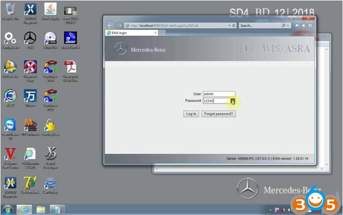Close the EWA login tab
343x215 pixels.
[x=155, y=33]
